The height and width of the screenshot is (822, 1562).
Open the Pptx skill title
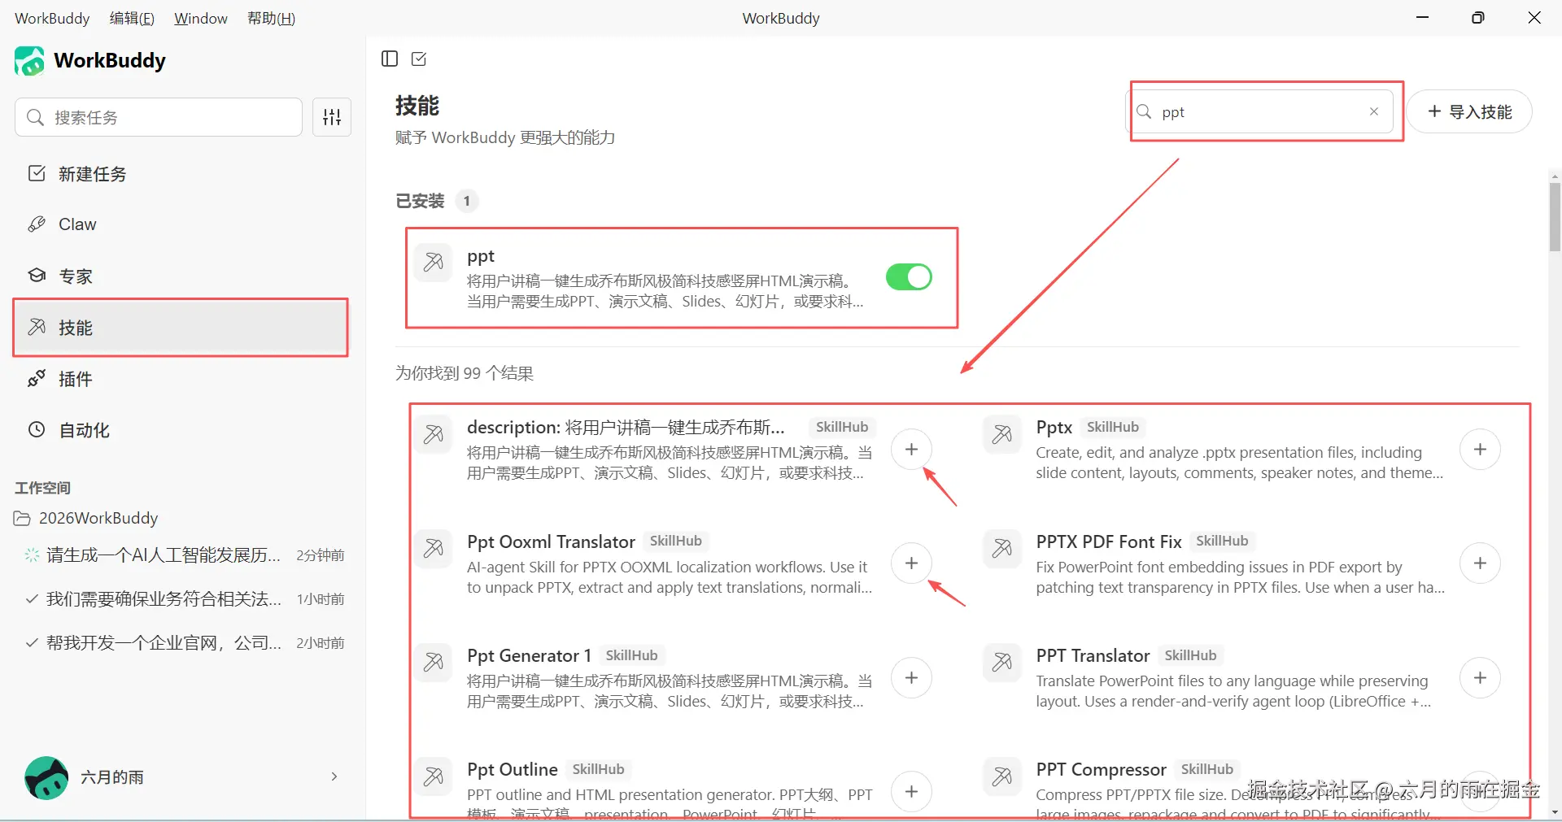[1054, 428]
